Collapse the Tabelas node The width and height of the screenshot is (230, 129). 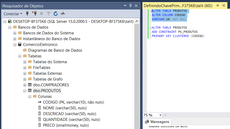pos(20,56)
